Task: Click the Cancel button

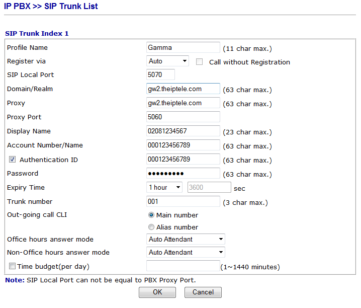Action: tap(203, 292)
